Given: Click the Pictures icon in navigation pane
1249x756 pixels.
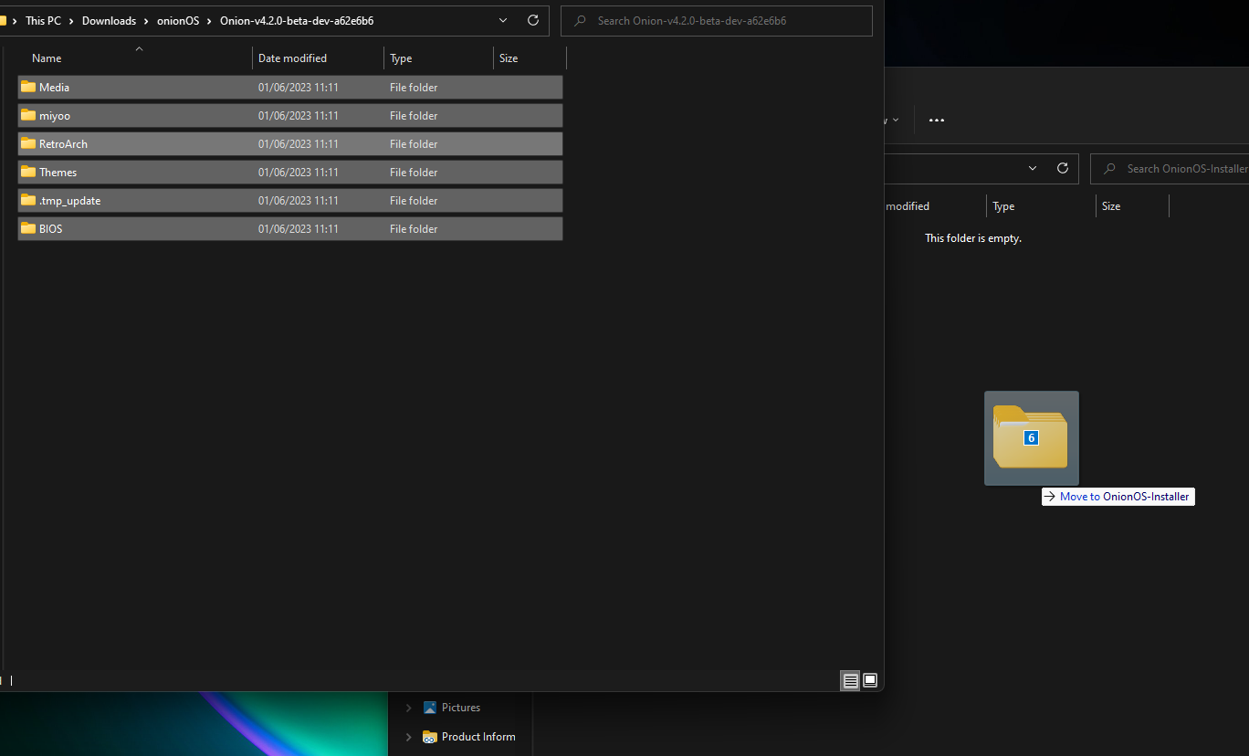Looking at the screenshot, I should [430, 708].
